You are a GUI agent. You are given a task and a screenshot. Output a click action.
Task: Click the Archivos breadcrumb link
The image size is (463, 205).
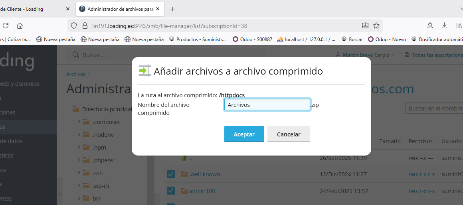[x=75, y=74]
